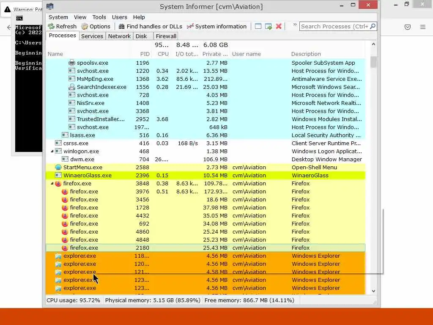Select the firefox.exe PID 692 row
433x325 pixels.
point(206,223)
